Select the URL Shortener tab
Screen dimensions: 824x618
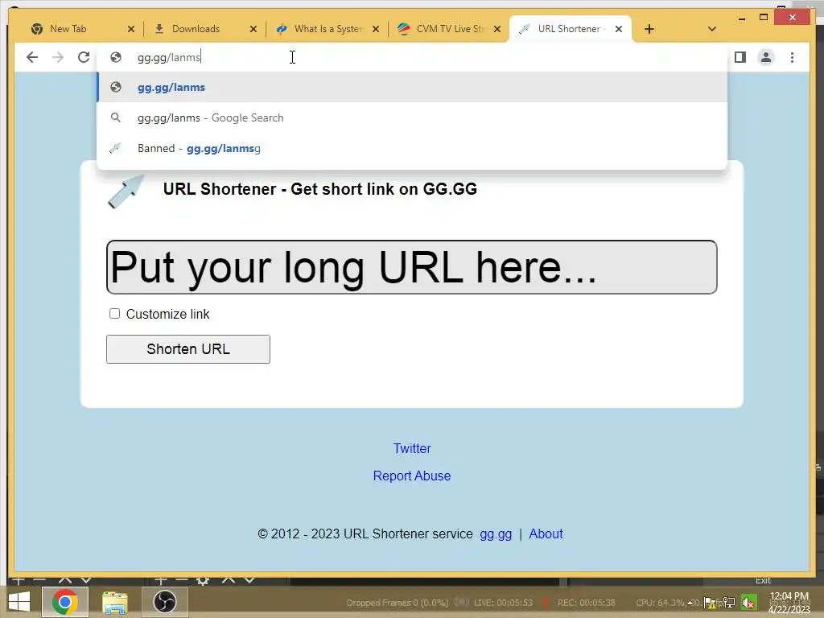pyautogui.click(x=570, y=29)
